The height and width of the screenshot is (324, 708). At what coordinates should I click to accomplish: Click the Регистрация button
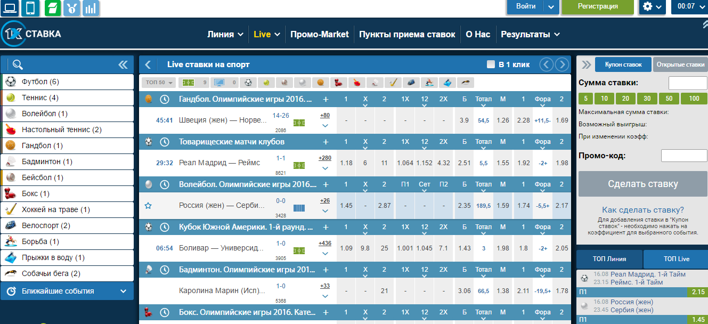click(x=598, y=7)
